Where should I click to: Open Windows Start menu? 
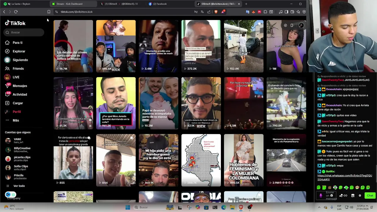(128, 207)
